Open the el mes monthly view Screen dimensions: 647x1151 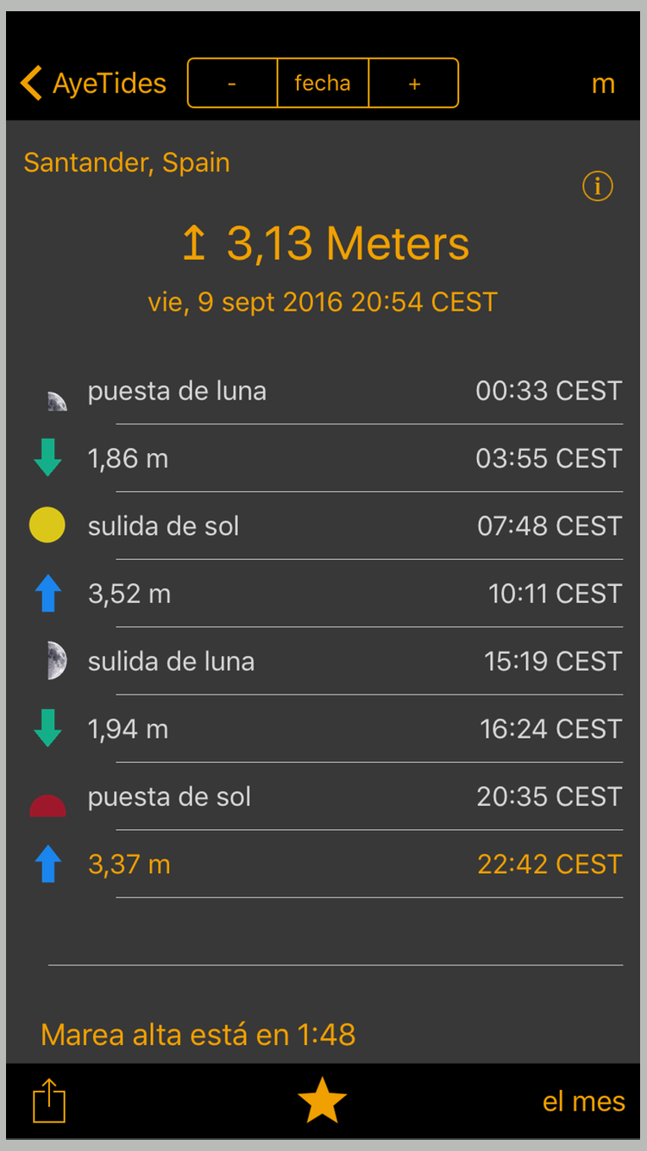point(583,1101)
